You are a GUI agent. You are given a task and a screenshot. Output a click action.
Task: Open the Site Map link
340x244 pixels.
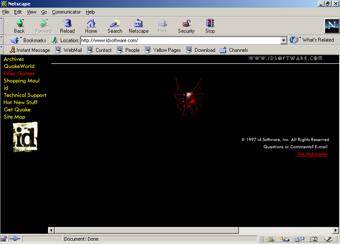coord(14,117)
